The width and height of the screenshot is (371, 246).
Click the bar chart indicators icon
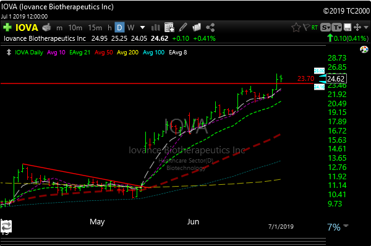click(x=155, y=27)
